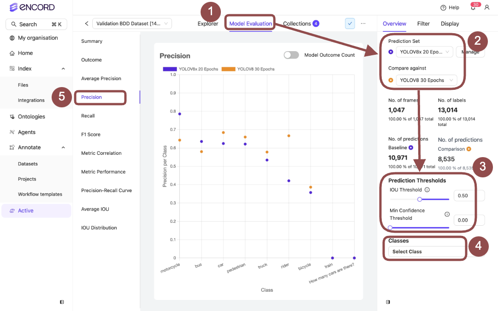Select the Compare against orange radio button
Screen dimensions: 498x311
391,80
